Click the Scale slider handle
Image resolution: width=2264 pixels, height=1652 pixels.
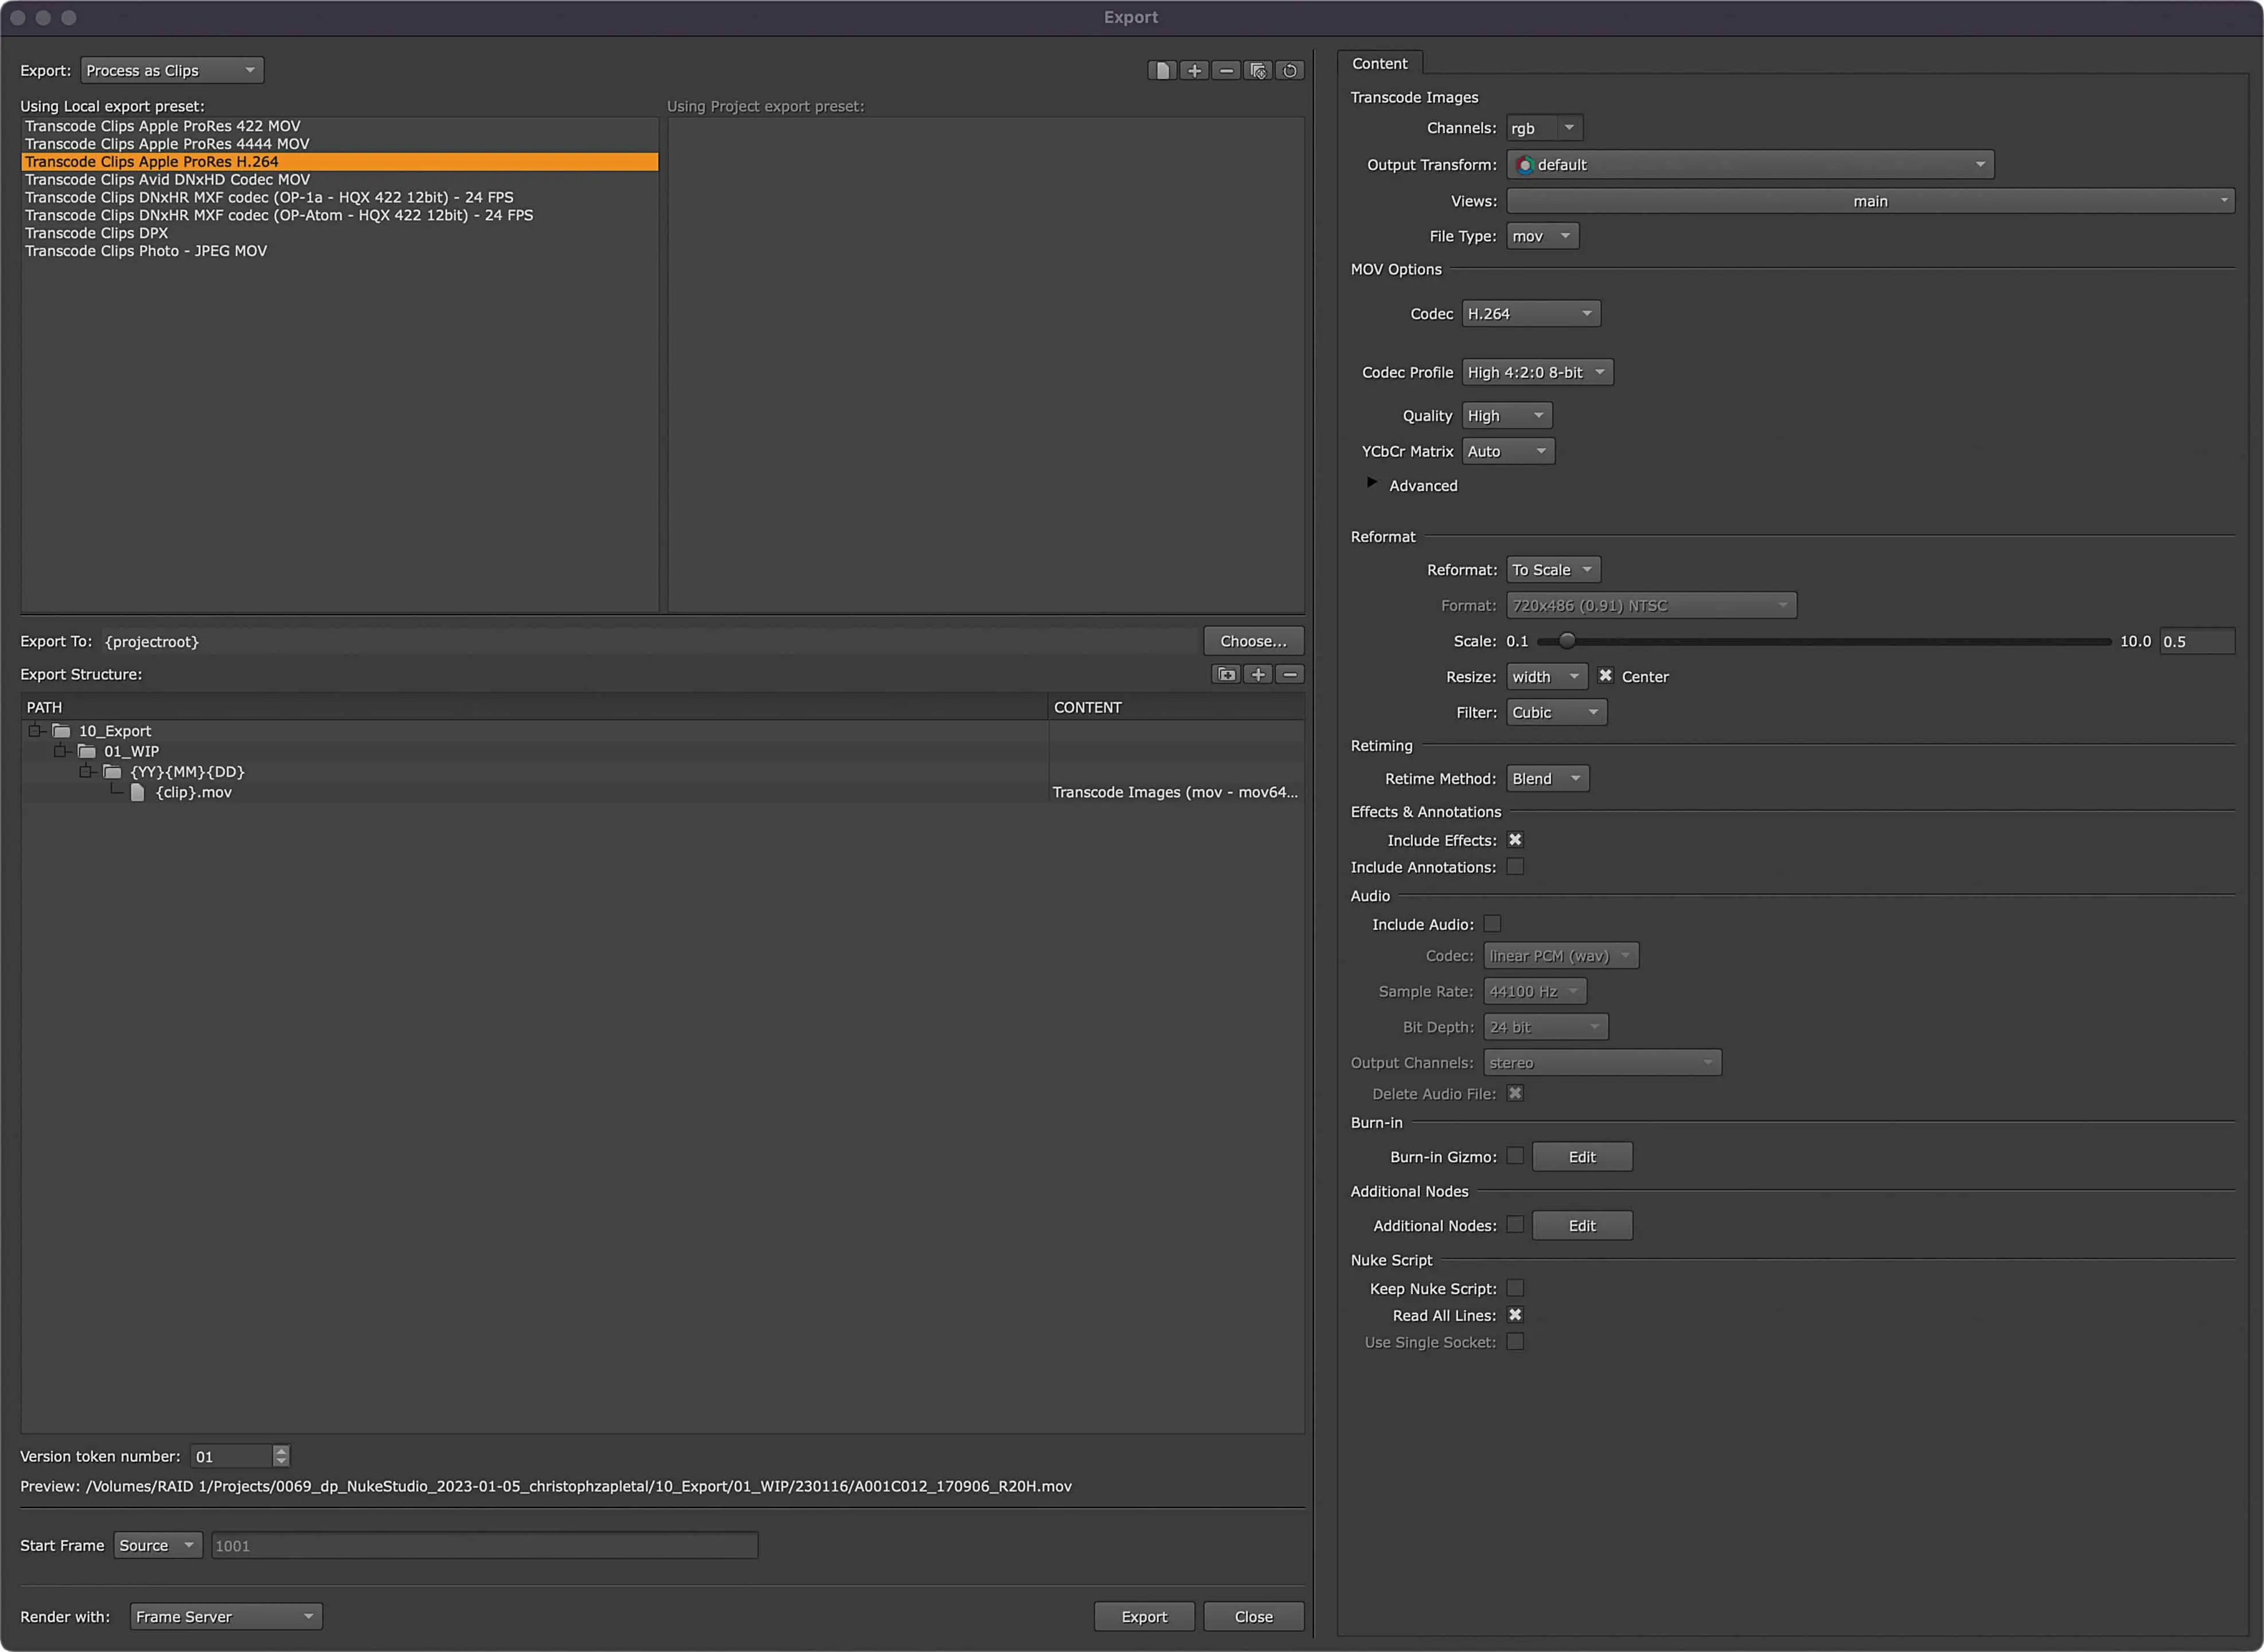tap(1567, 641)
